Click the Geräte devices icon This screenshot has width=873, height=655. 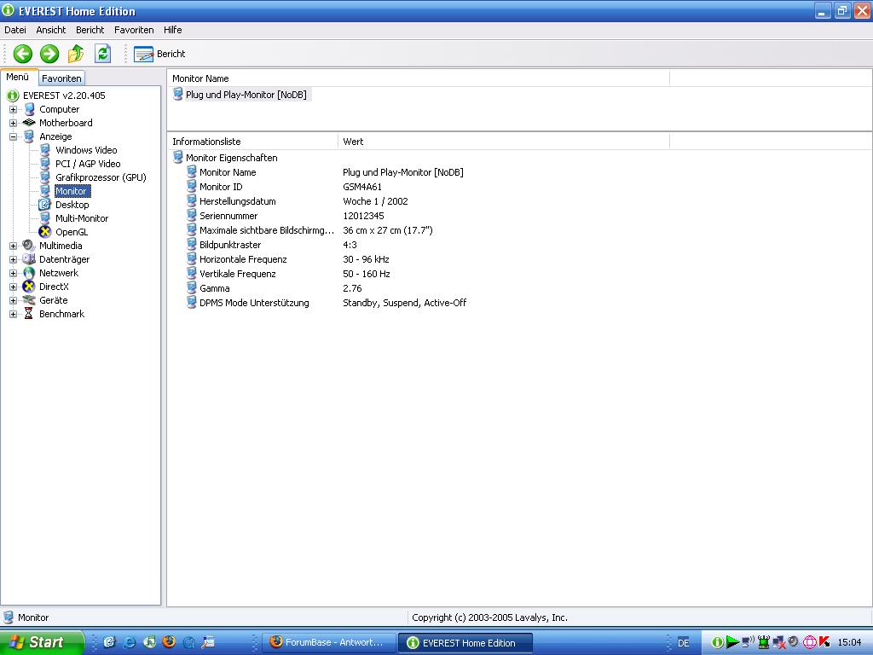pyautogui.click(x=29, y=300)
